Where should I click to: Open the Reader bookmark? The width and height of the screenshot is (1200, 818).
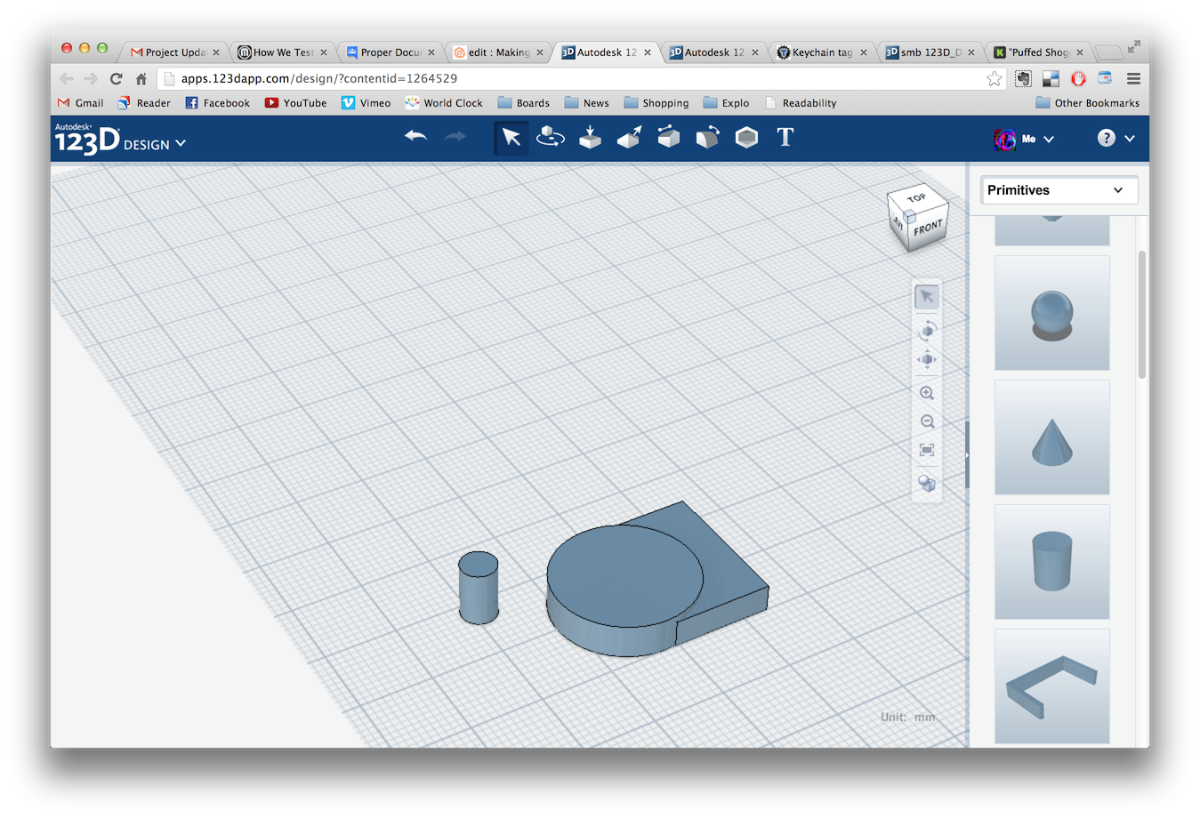pos(143,103)
